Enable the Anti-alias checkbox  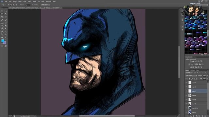(32, 5)
